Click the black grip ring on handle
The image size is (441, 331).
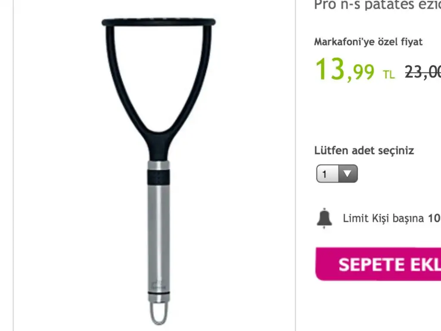pyautogui.click(x=158, y=177)
